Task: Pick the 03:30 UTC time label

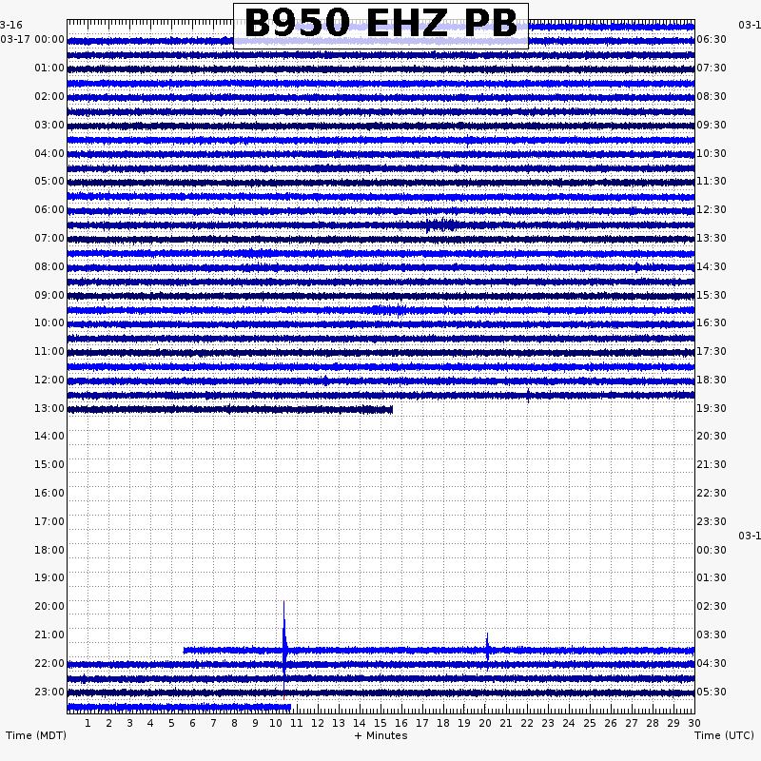Action: 712,634
